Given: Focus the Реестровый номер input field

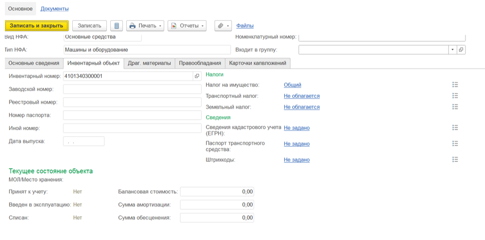Looking at the screenshot, I should [132, 102].
